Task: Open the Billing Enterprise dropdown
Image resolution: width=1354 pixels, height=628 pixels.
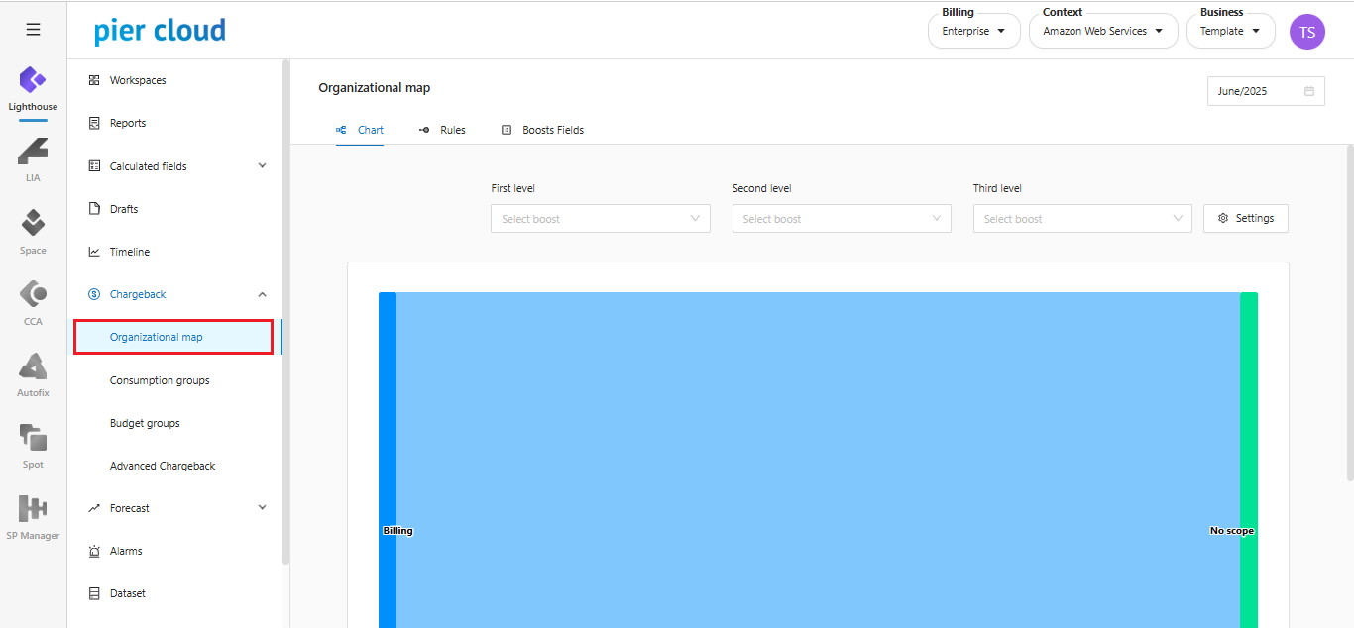Action: 973,31
